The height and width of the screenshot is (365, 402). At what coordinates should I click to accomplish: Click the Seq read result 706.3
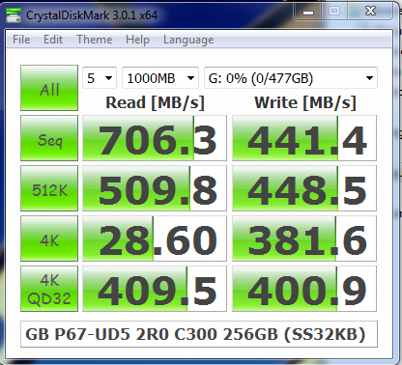click(155, 138)
